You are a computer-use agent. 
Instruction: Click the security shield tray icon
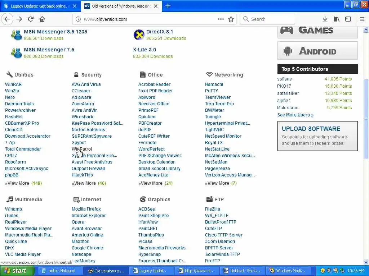pos(323,271)
